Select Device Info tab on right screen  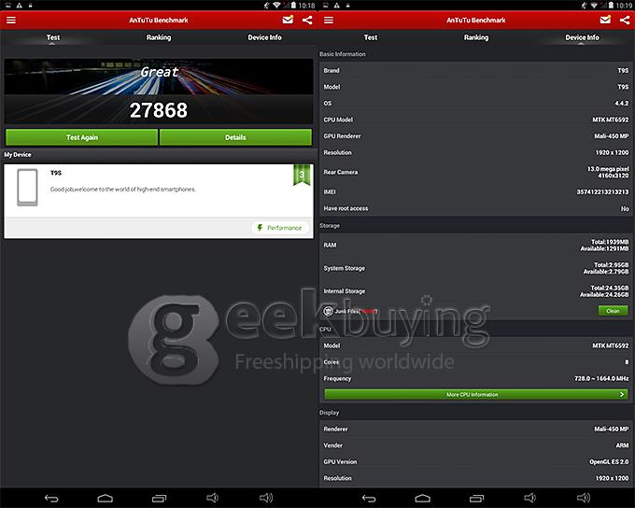tap(583, 37)
